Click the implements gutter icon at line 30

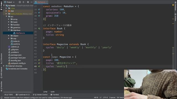click(39, 16)
